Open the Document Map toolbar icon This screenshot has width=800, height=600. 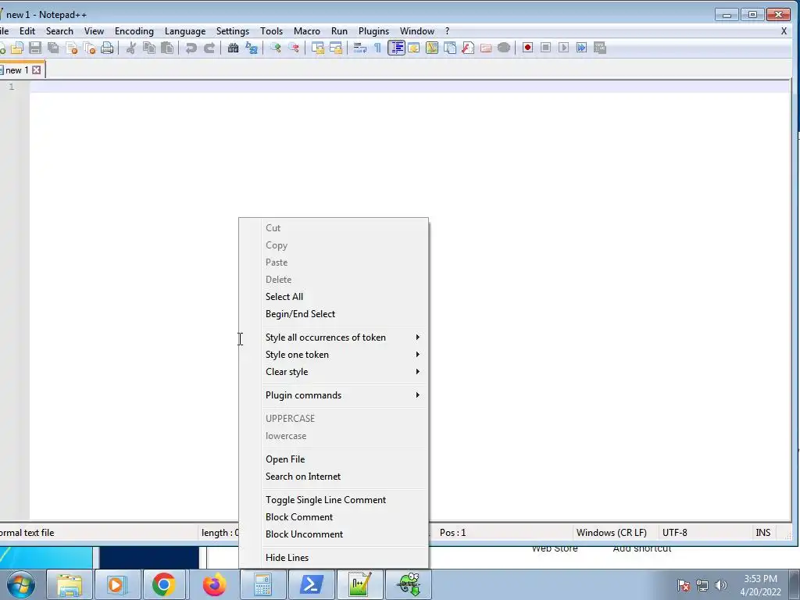(x=432, y=48)
